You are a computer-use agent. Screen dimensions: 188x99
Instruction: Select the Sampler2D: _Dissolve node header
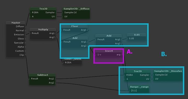click(168, 71)
